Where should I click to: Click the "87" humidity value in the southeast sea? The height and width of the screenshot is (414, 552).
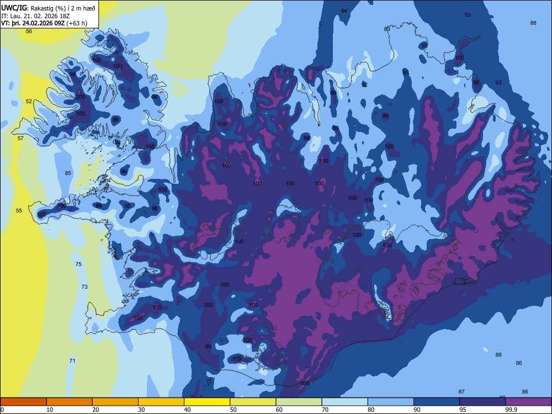(x=461, y=391)
